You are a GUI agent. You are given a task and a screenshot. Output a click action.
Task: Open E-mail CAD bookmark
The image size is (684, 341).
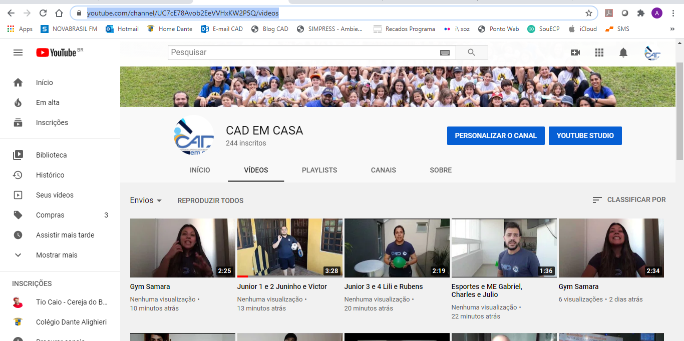[x=222, y=29]
